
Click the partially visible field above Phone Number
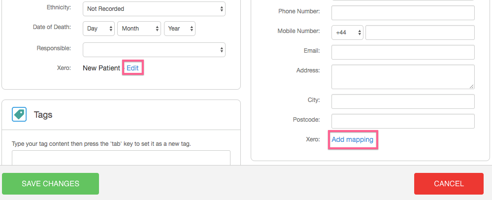(x=403, y=1)
